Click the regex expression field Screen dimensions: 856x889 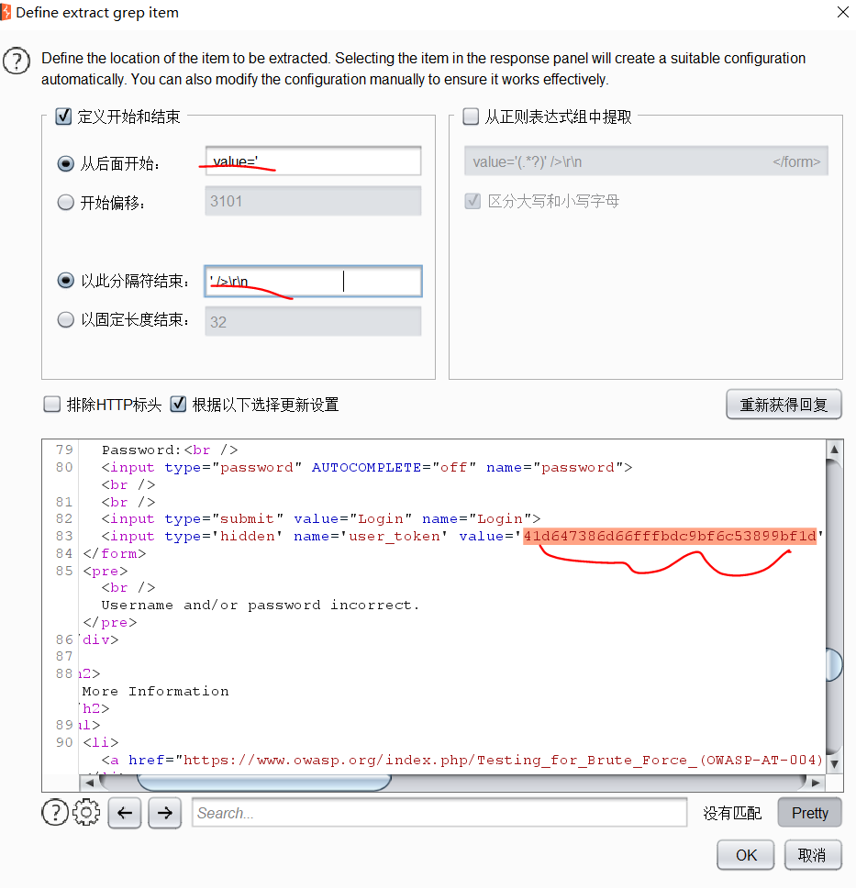tap(646, 161)
